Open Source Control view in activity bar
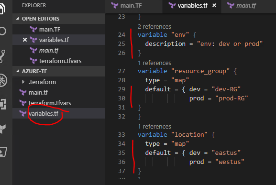Viewport: 276px width, 185px height. click(x=3, y=56)
